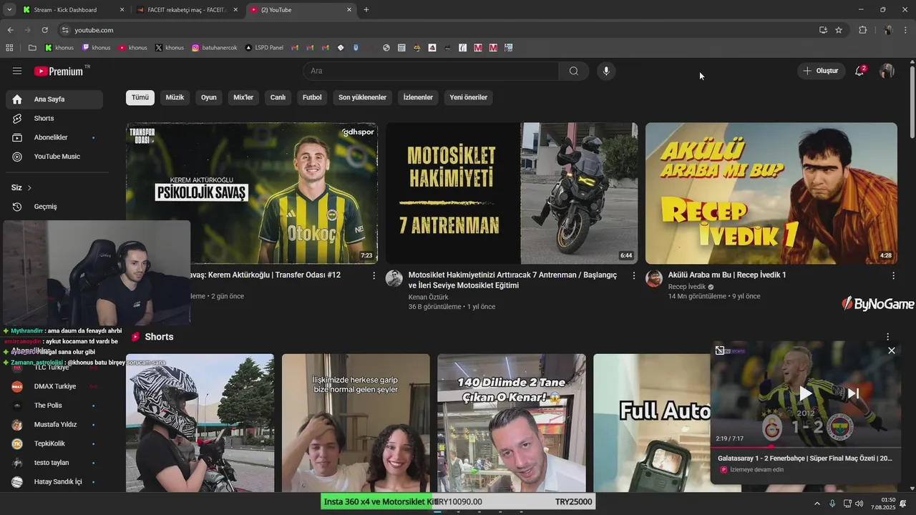Skip to next video in miniplayer
The image size is (916, 515).
pos(853,393)
